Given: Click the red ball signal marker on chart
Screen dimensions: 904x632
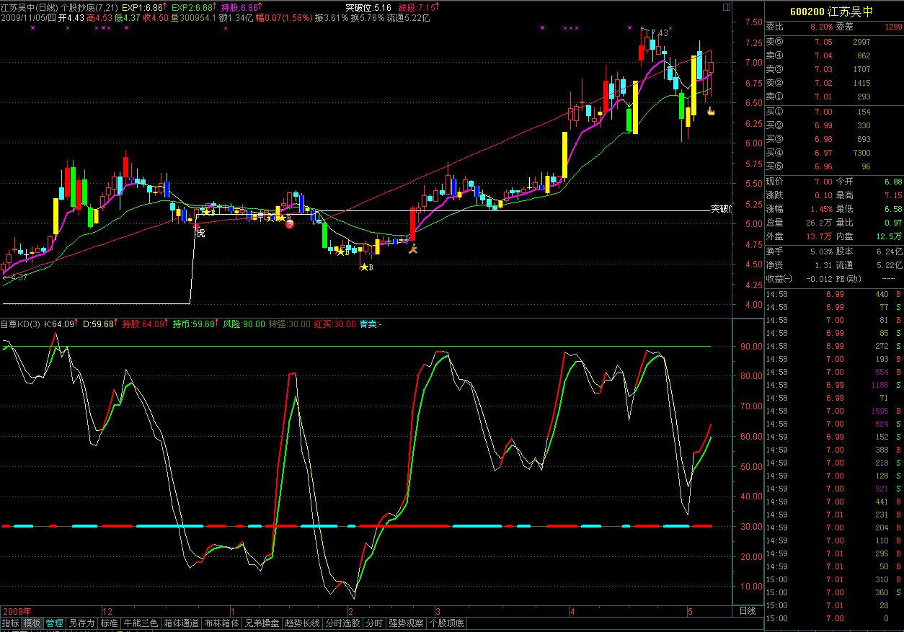Looking at the screenshot, I should pyautogui.click(x=290, y=224).
